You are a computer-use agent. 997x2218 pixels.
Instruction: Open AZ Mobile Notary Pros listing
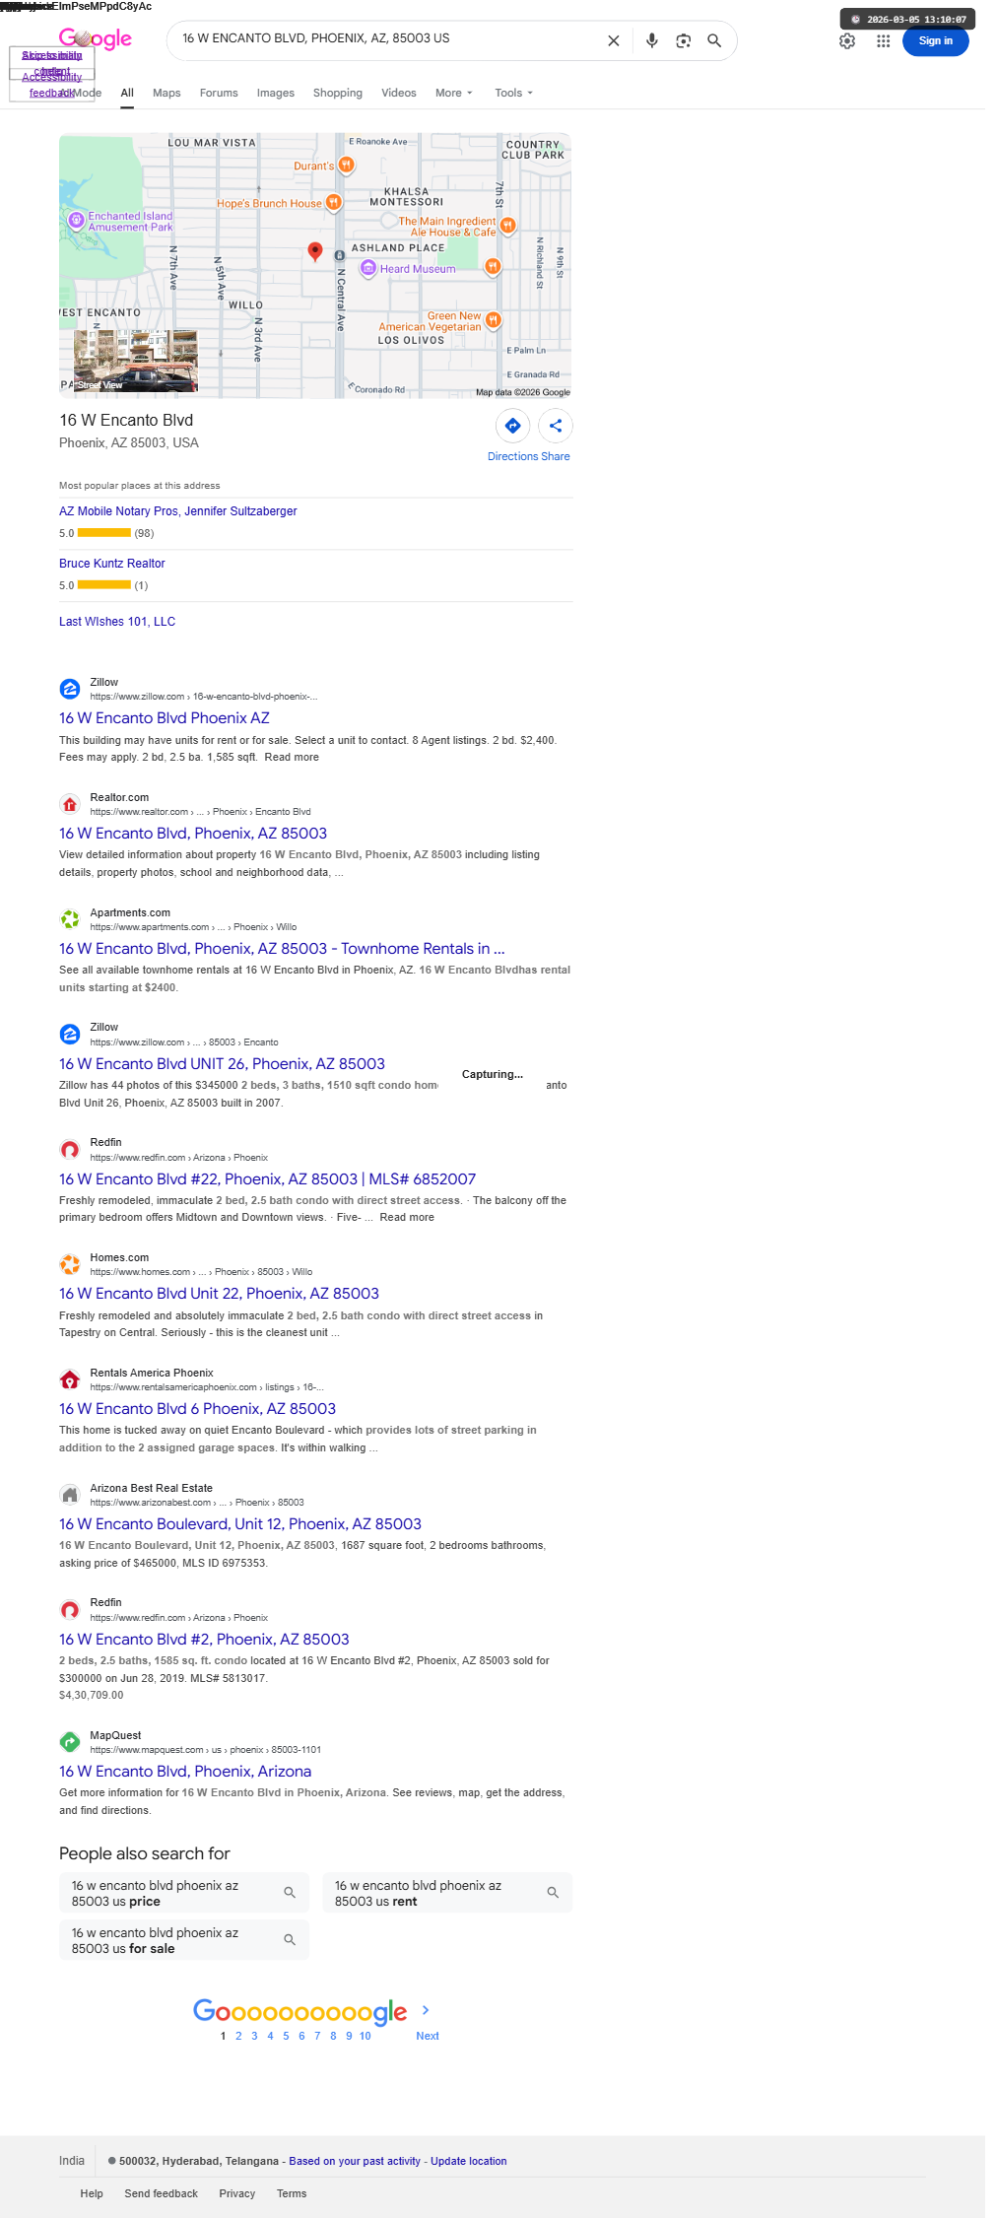[178, 511]
